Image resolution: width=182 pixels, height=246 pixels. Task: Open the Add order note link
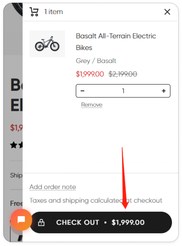pyautogui.click(x=53, y=187)
